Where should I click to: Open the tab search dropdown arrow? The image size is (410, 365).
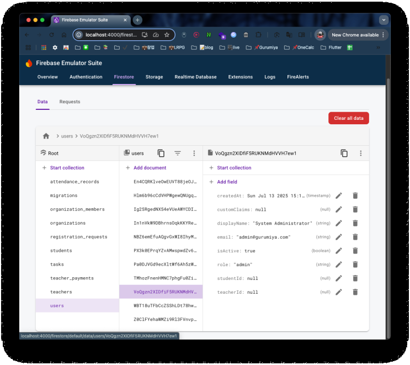click(x=384, y=20)
